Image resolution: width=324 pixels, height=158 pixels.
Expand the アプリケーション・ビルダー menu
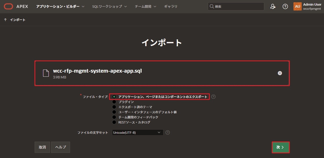click(57, 6)
